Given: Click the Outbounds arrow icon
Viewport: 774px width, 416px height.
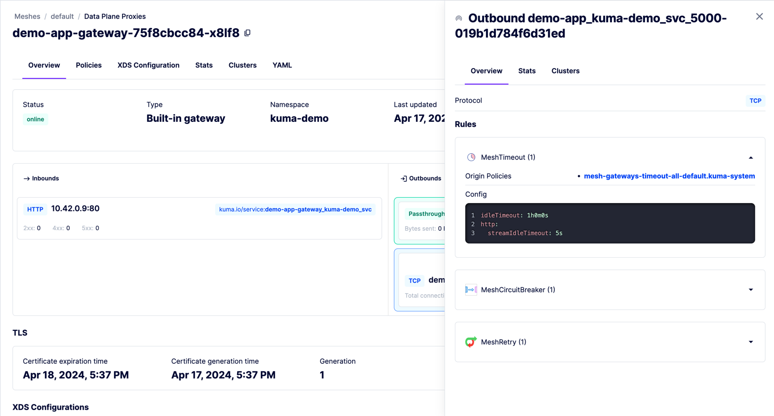Looking at the screenshot, I should tap(404, 178).
